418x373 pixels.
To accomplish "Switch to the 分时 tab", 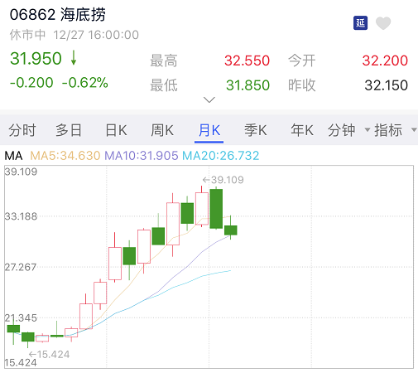I will (x=22, y=130).
